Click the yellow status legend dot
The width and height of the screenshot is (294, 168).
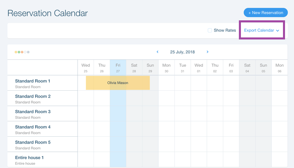(16, 52)
